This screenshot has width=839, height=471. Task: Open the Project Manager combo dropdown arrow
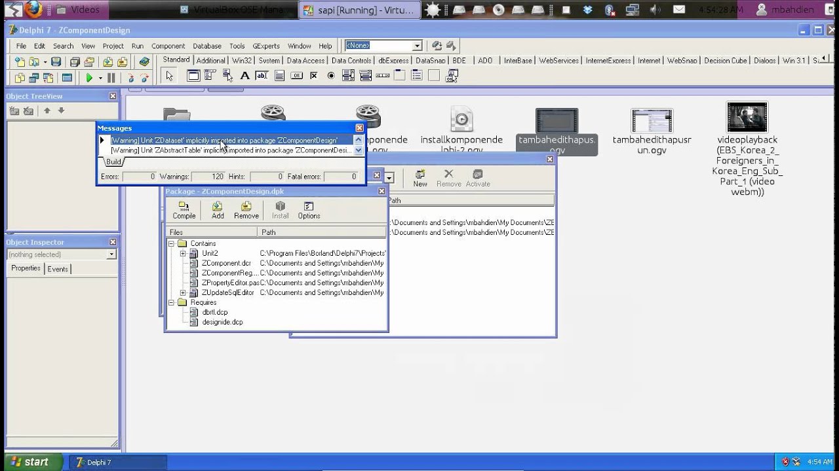pyautogui.click(x=389, y=177)
